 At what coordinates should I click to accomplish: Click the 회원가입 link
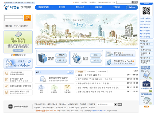coord(9,26)
